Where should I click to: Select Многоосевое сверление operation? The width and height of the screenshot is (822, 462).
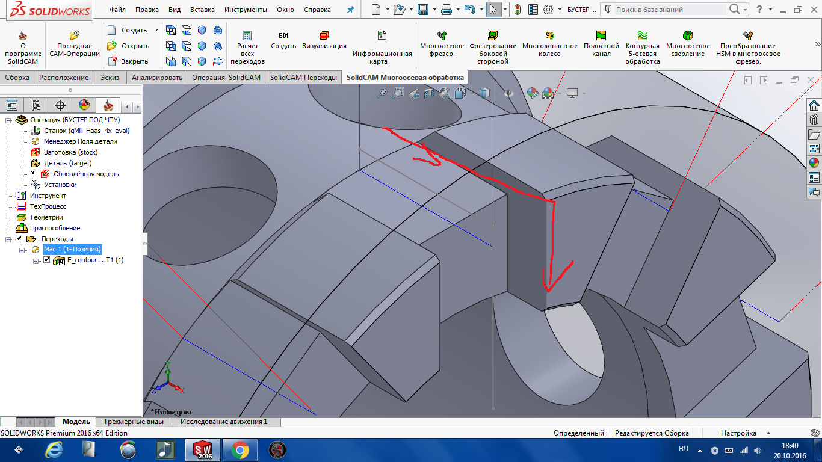[688, 44]
